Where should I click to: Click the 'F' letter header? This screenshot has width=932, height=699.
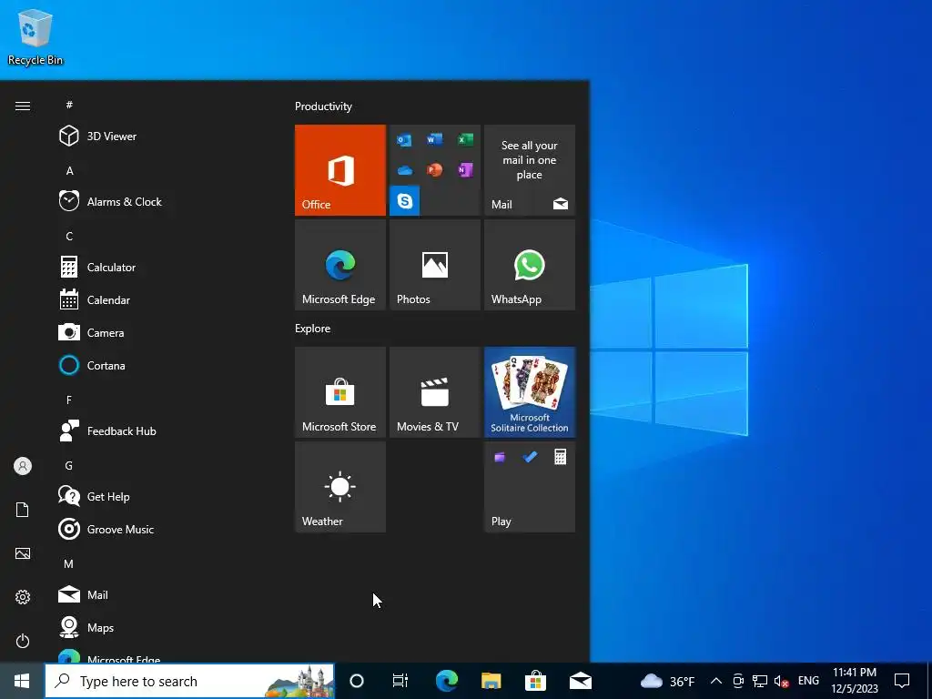[69, 400]
